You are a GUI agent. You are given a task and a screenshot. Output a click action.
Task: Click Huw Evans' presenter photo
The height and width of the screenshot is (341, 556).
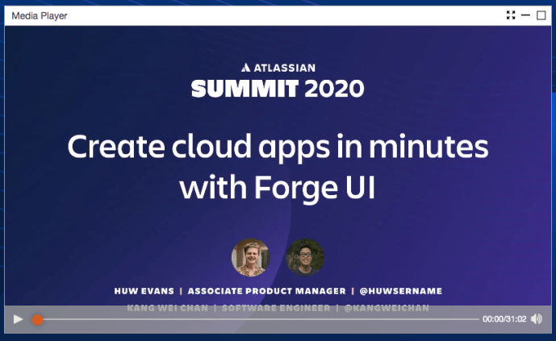tap(250, 257)
